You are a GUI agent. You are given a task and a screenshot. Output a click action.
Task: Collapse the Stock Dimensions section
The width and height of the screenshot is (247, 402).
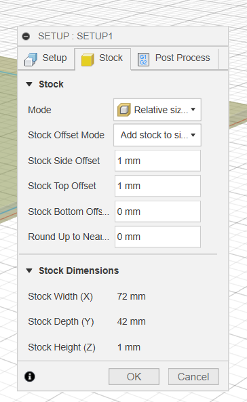[29, 270]
